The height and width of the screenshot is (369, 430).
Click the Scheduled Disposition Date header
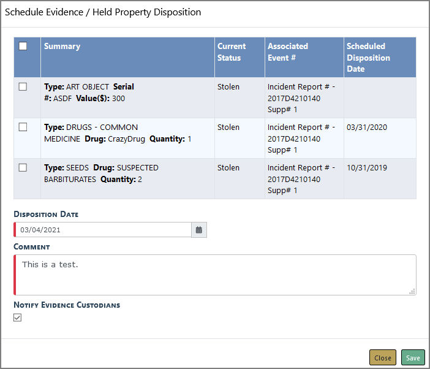pyautogui.click(x=368, y=58)
